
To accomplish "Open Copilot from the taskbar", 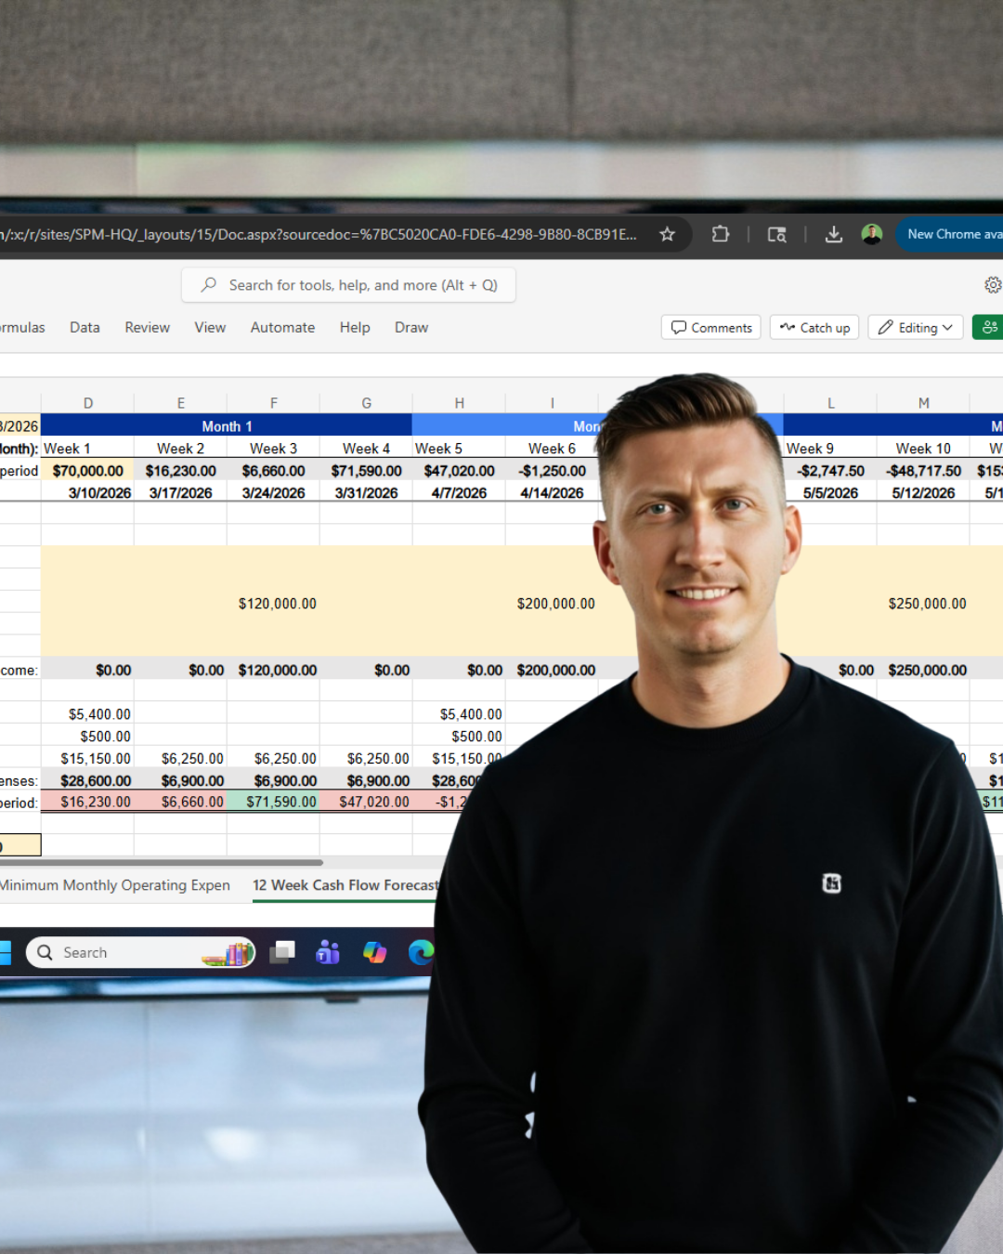I will [374, 952].
